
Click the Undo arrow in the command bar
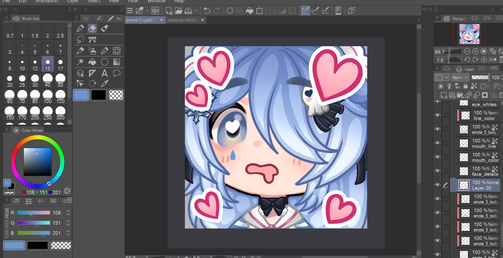(207, 11)
